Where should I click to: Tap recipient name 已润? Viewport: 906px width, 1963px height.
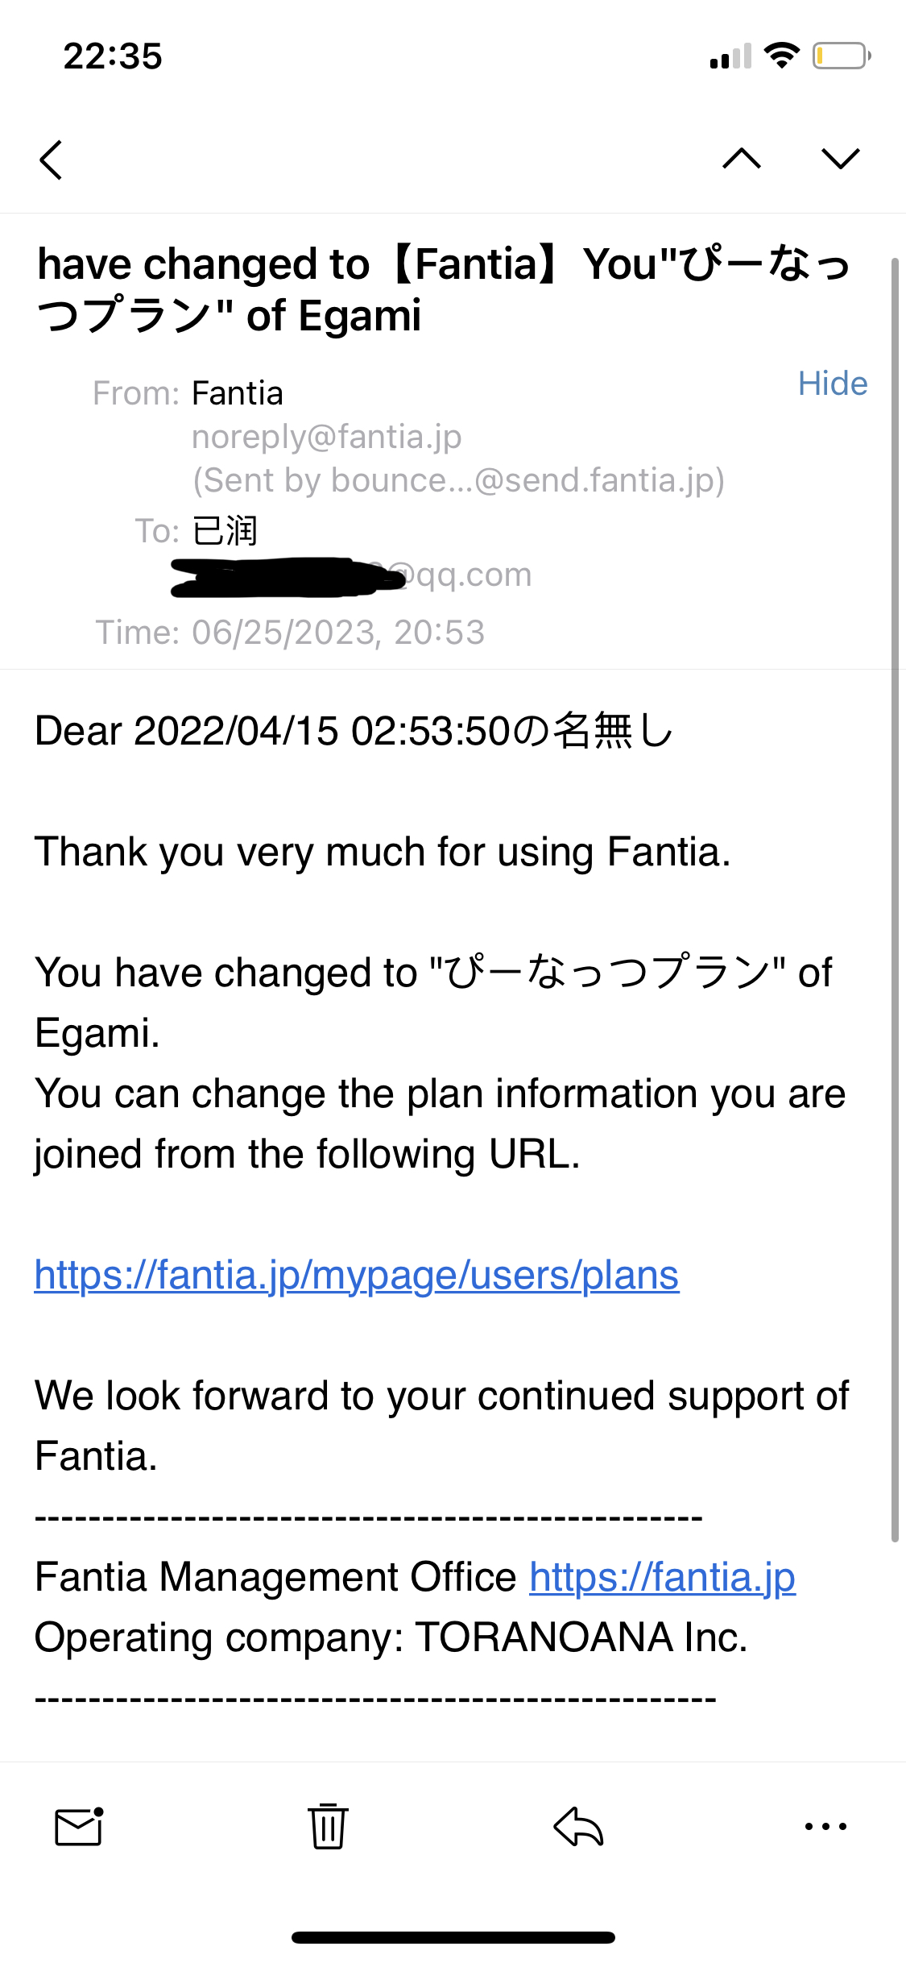[225, 531]
